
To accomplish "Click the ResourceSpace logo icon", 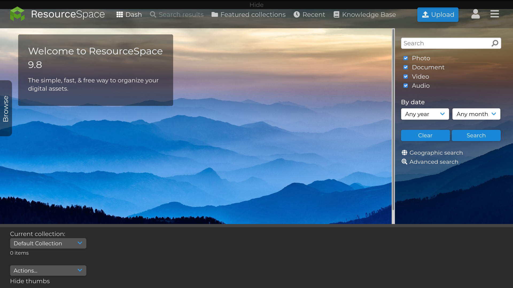I will 17,14.
